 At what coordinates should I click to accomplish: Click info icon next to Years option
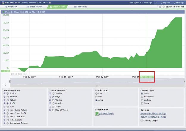(50, 107)
